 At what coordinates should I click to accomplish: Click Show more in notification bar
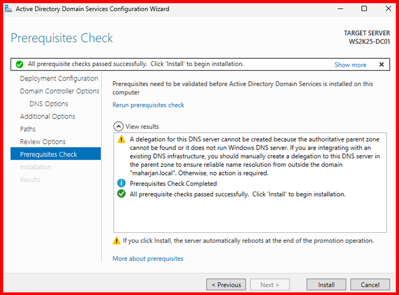[x=350, y=65]
